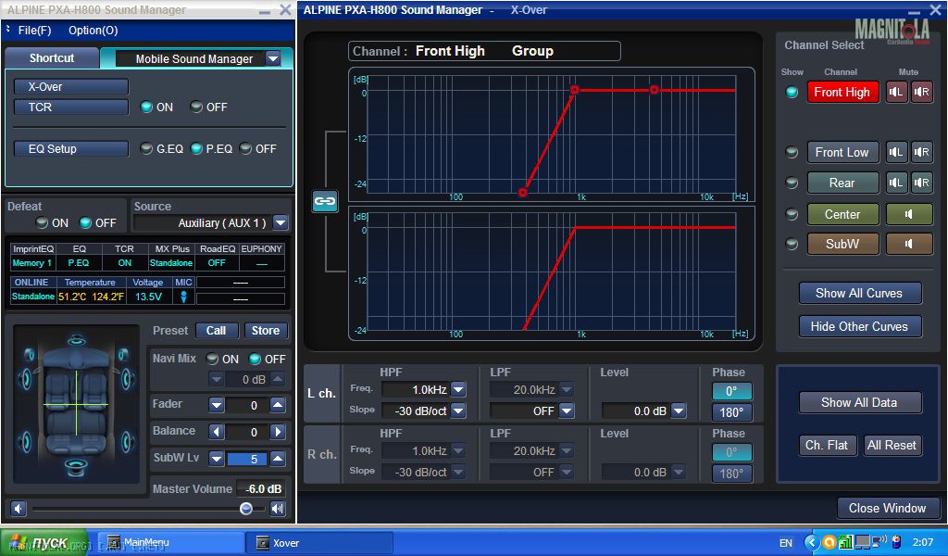Screen dimensions: 948x556
Task: Increase the Fader value
Action: [278, 405]
